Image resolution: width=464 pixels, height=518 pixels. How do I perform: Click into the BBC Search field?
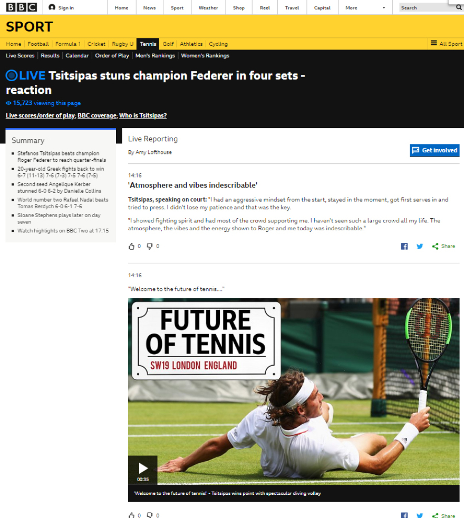(427, 7)
